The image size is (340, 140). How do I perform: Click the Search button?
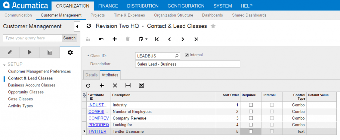(x=69, y=38)
